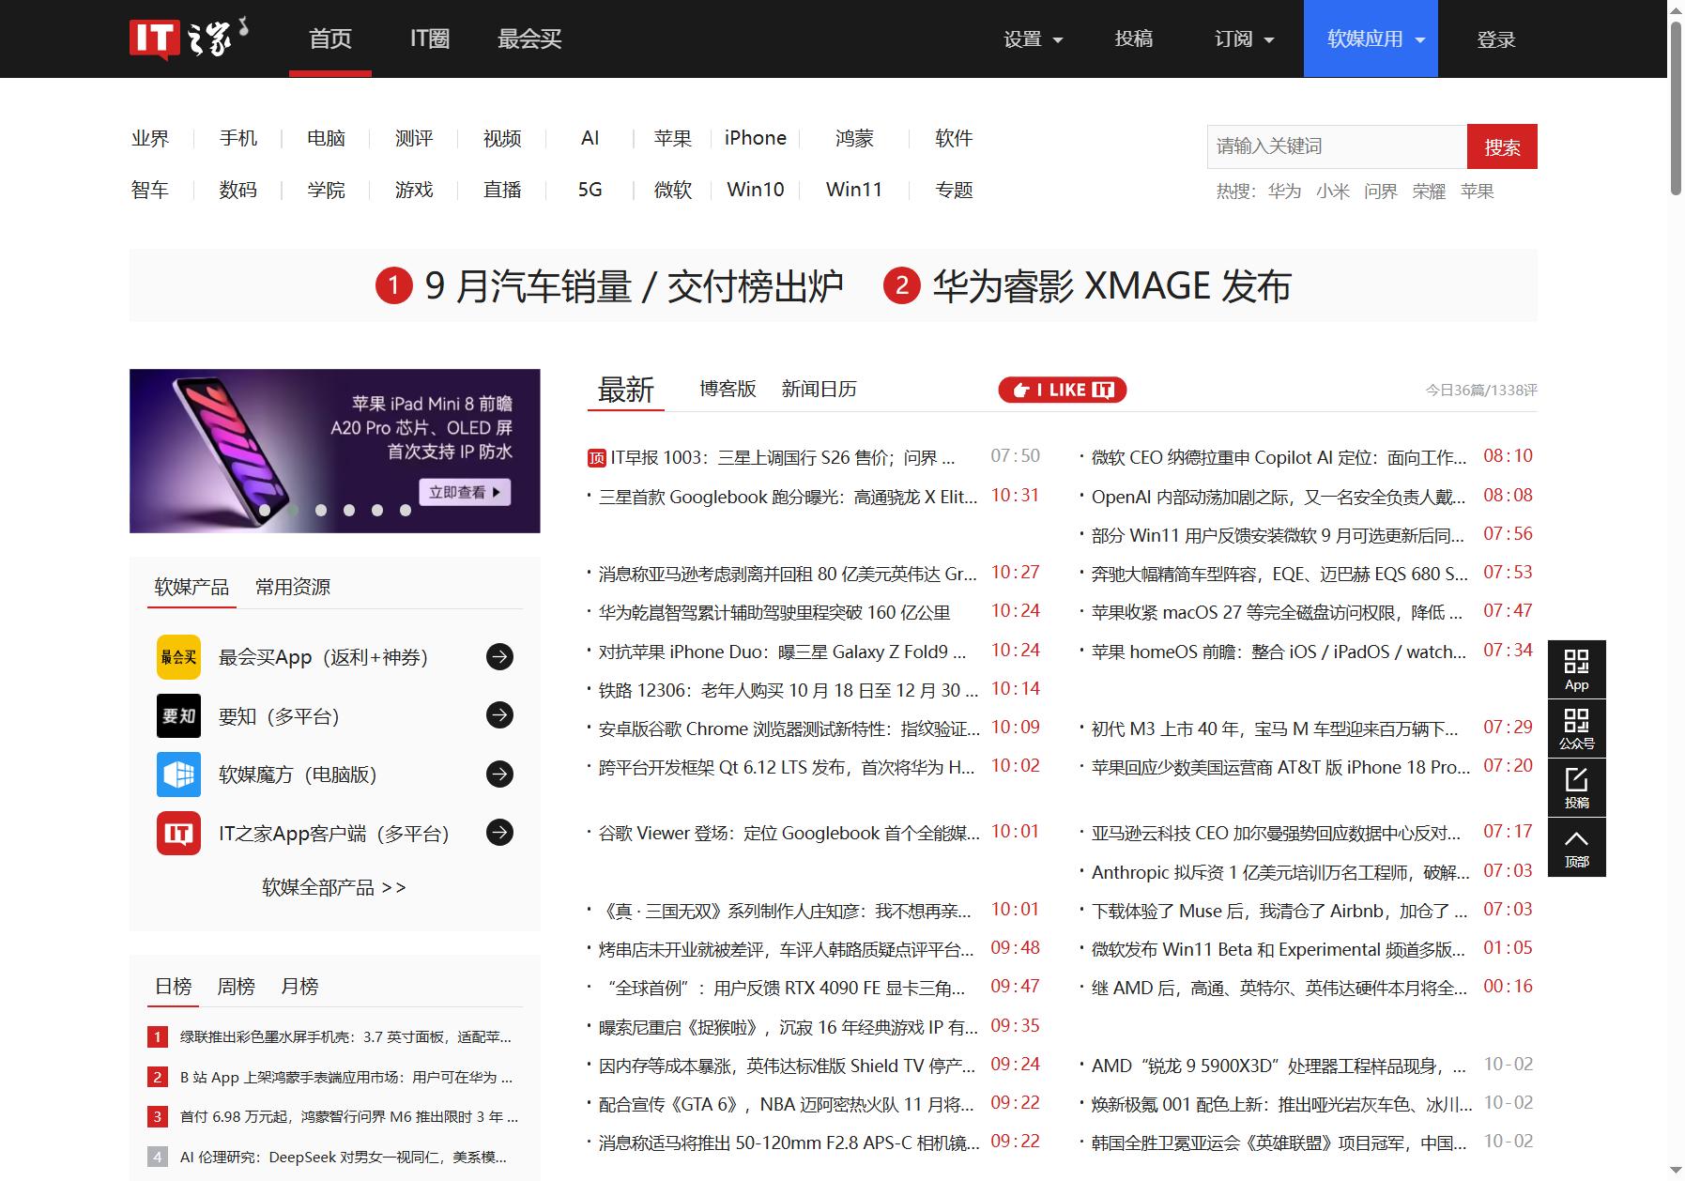
Task: Open the Win11 category link
Action: tap(854, 190)
